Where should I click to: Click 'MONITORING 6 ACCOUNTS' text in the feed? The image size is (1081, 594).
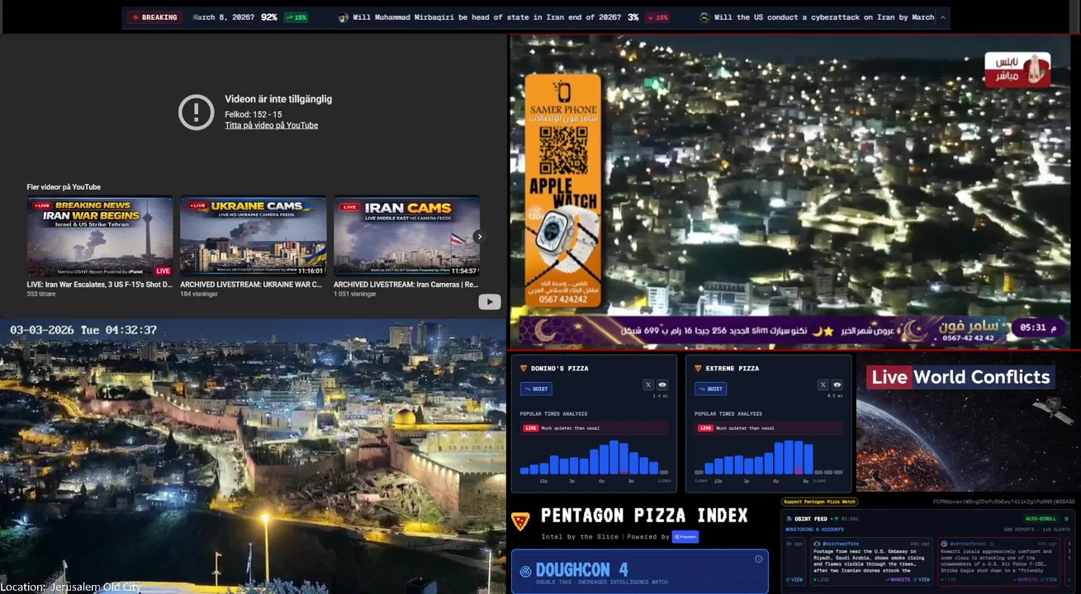click(x=813, y=529)
